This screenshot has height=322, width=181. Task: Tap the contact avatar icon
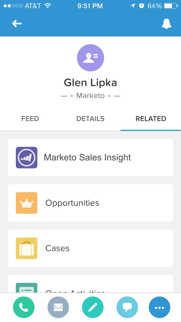90,58
